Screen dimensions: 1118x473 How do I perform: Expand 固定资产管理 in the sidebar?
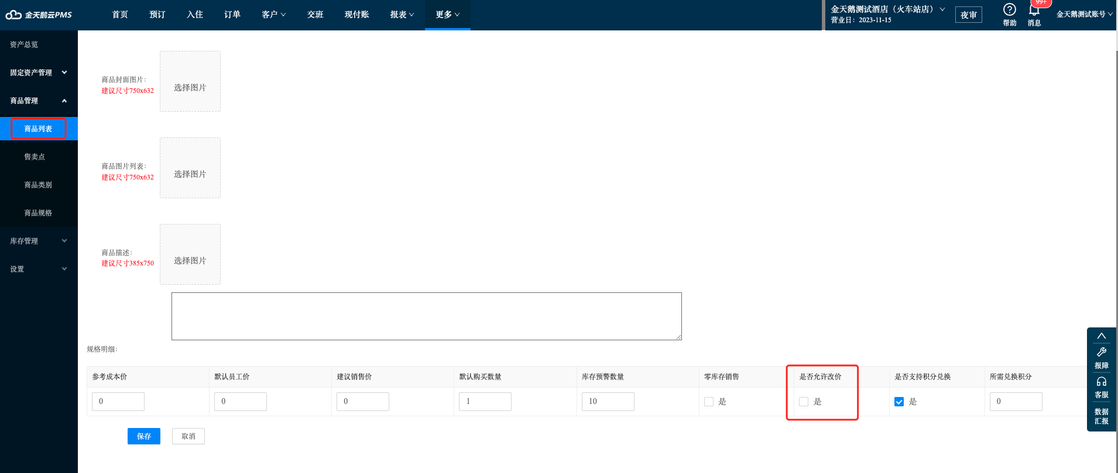pyautogui.click(x=39, y=72)
